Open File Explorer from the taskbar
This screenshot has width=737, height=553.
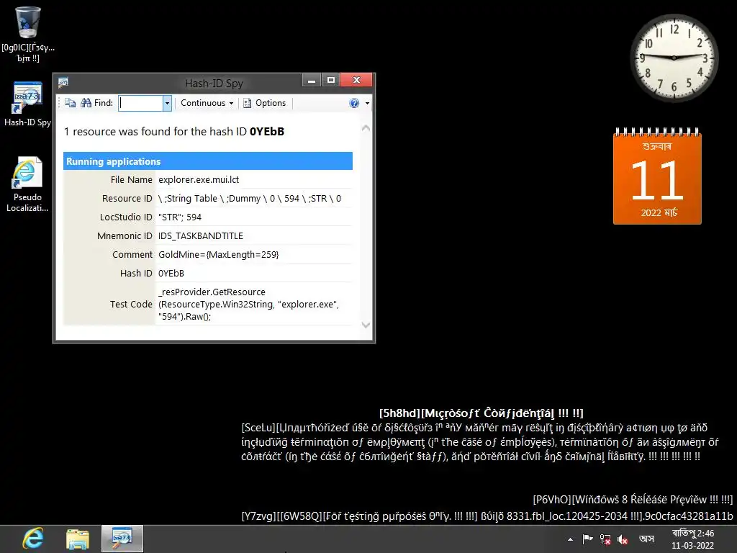pyautogui.click(x=78, y=539)
